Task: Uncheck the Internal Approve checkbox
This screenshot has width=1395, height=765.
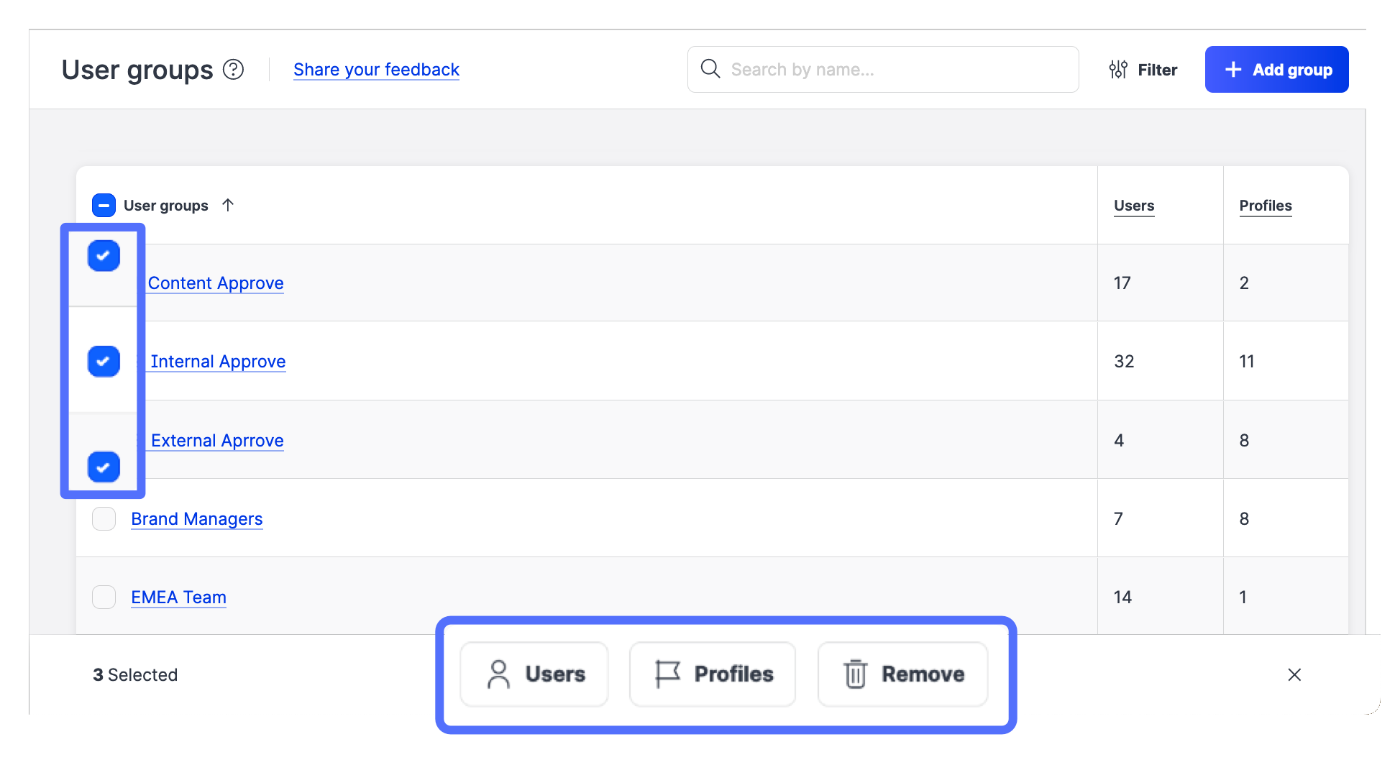Action: pos(104,361)
